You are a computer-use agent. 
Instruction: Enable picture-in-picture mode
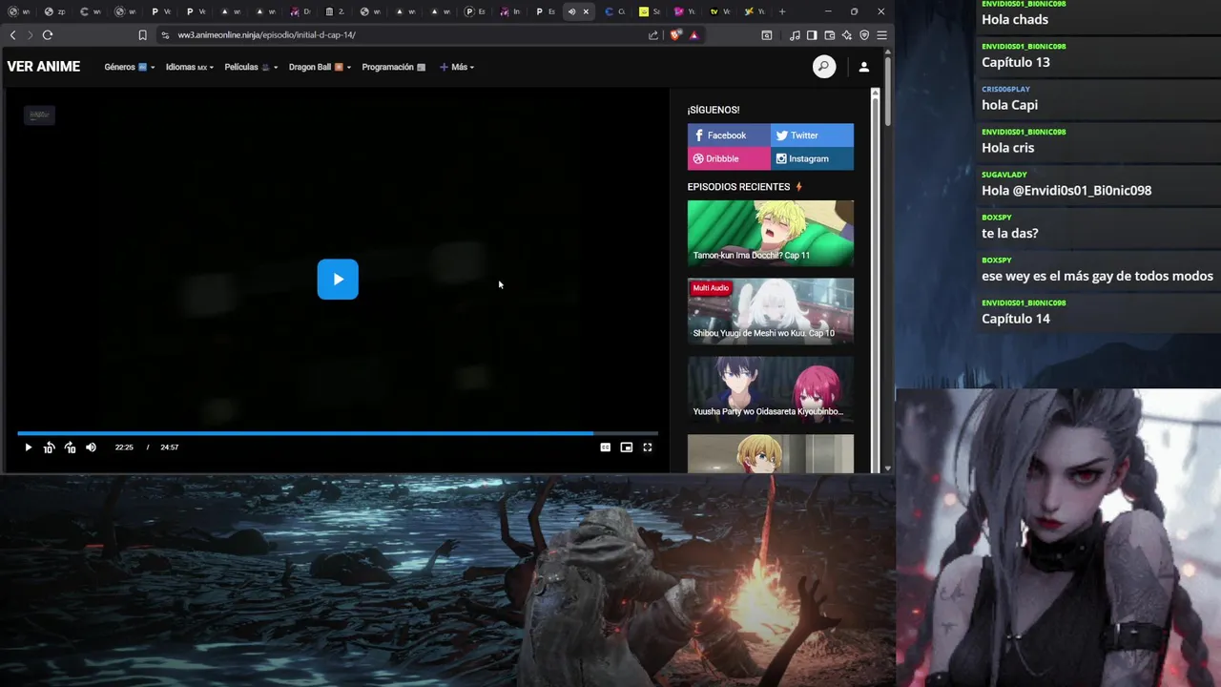[x=626, y=447]
